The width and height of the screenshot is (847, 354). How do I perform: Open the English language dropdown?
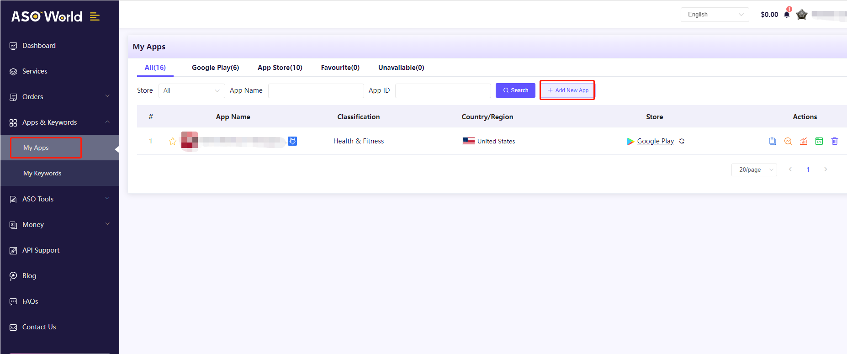click(715, 15)
